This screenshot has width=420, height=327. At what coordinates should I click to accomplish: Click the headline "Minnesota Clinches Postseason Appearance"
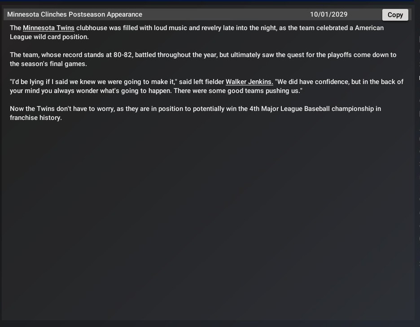(x=74, y=14)
